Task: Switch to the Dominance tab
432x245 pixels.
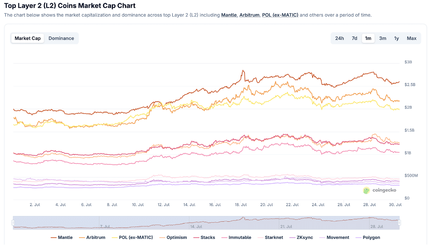Action: 61,38
